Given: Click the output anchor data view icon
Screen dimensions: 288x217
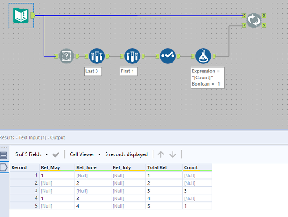Looking at the screenshot, I should point(4,167).
